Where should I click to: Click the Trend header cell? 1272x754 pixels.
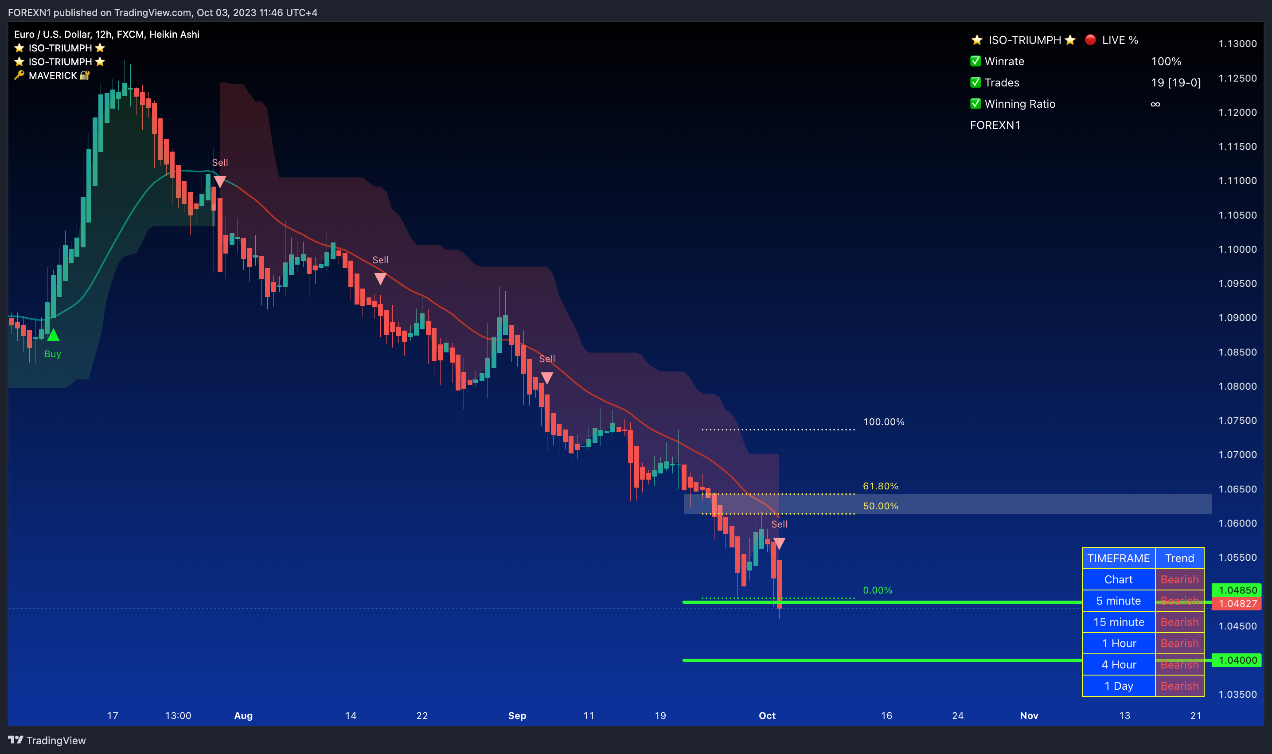click(1179, 558)
